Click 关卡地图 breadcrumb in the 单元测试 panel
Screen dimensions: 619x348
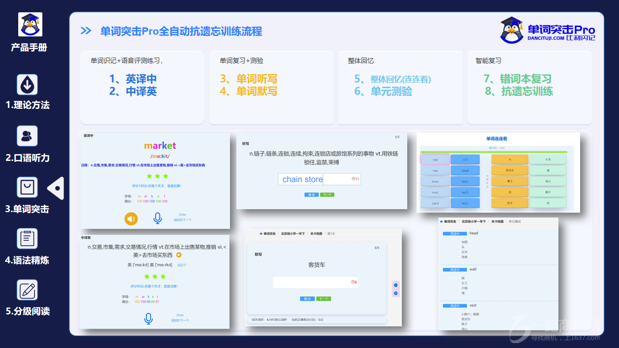click(498, 221)
